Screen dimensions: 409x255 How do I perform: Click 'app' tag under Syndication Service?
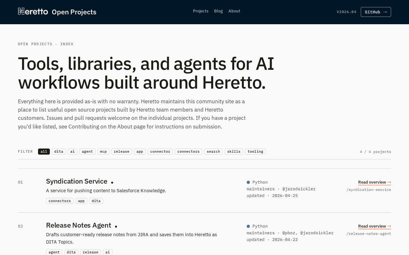pyautogui.click(x=81, y=201)
